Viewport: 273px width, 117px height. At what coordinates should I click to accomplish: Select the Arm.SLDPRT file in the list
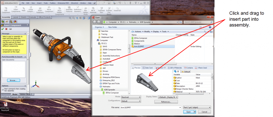139,46
